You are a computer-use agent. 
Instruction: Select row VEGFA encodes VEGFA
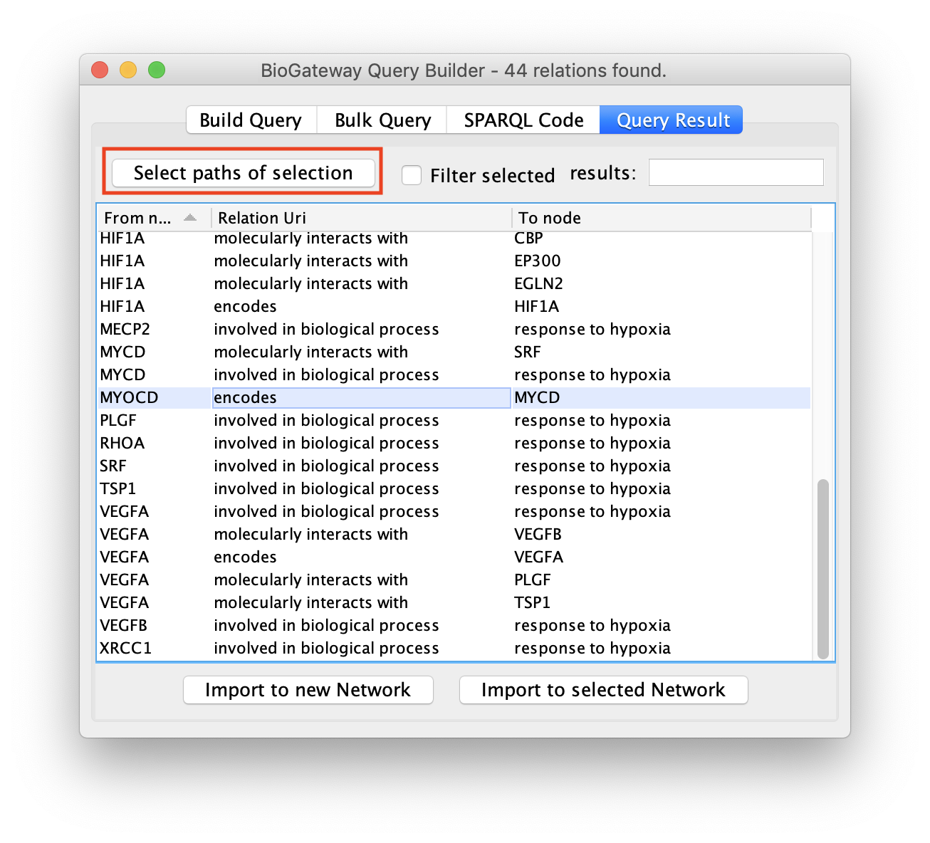454,557
